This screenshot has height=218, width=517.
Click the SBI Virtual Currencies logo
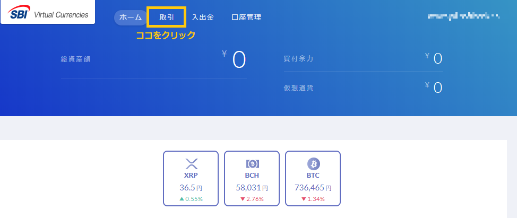pyautogui.click(x=48, y=12)
